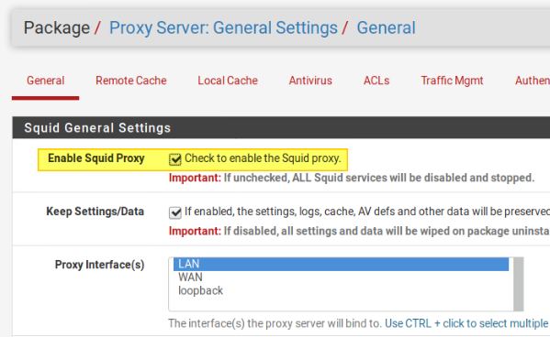Open the partially visible Authentication tab
This screenshot has height=337, width=550.
coord(533,81)
